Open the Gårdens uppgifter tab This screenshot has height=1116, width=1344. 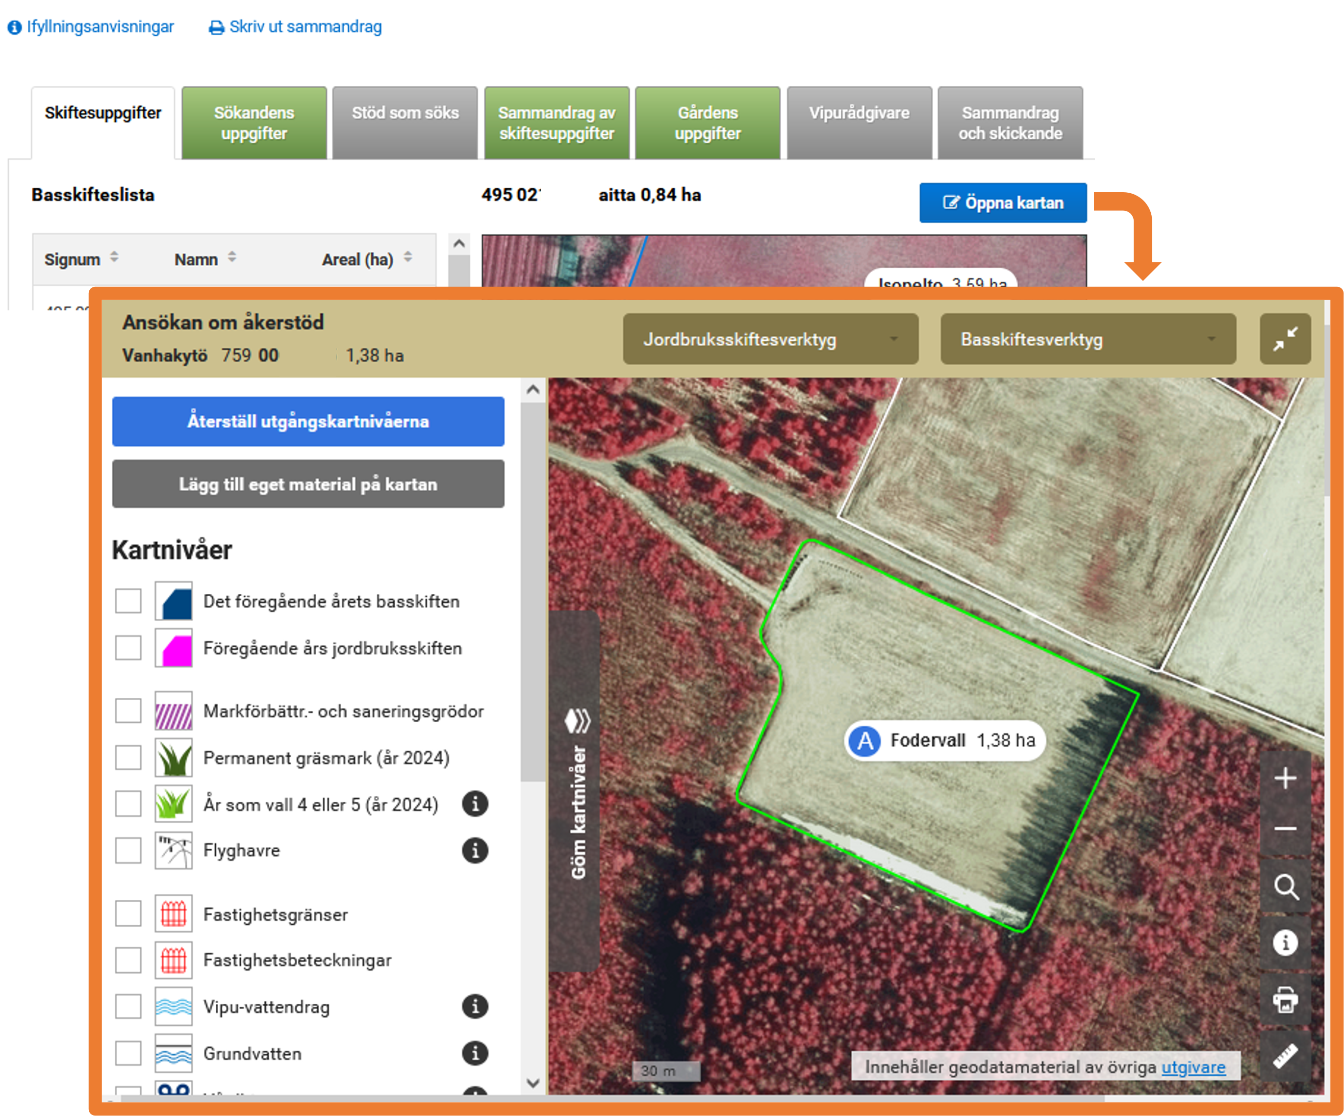click(707, 122)
